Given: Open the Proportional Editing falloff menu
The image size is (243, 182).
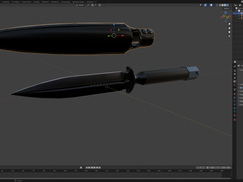Looking at the screenshot, I should [x=103, y=5].
